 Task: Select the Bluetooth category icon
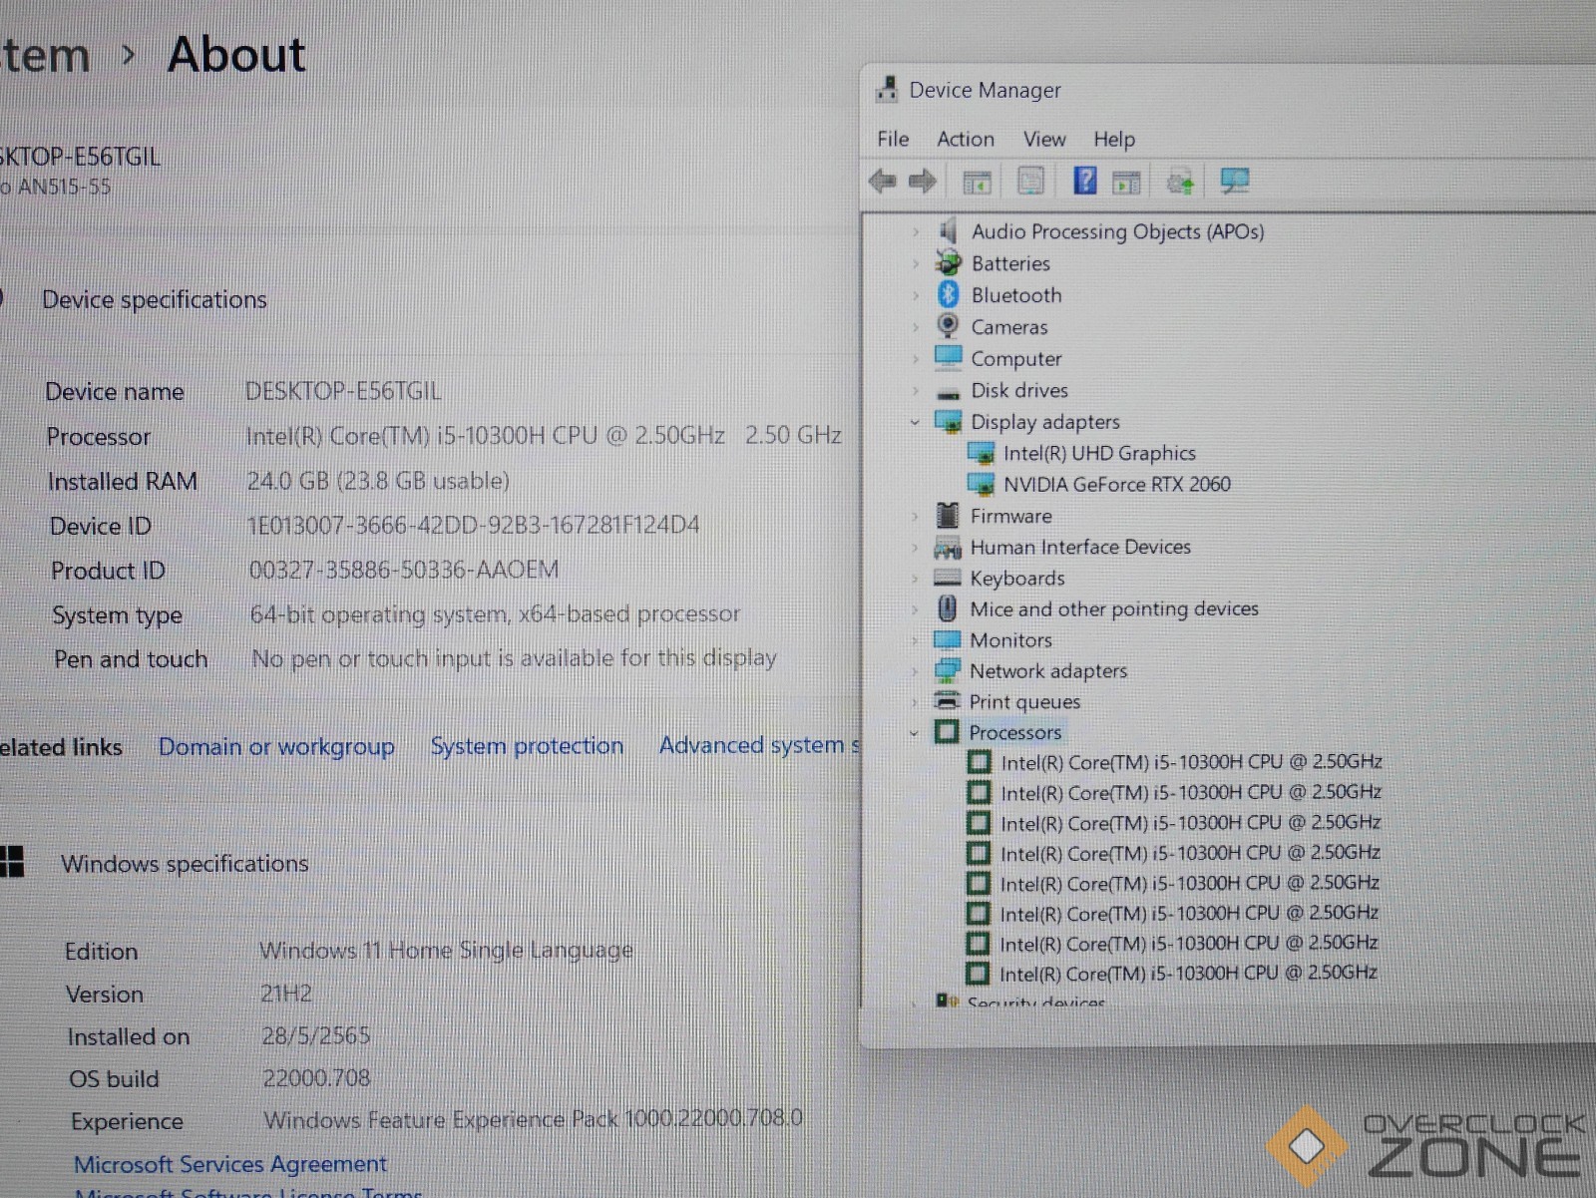pos(948,294)
